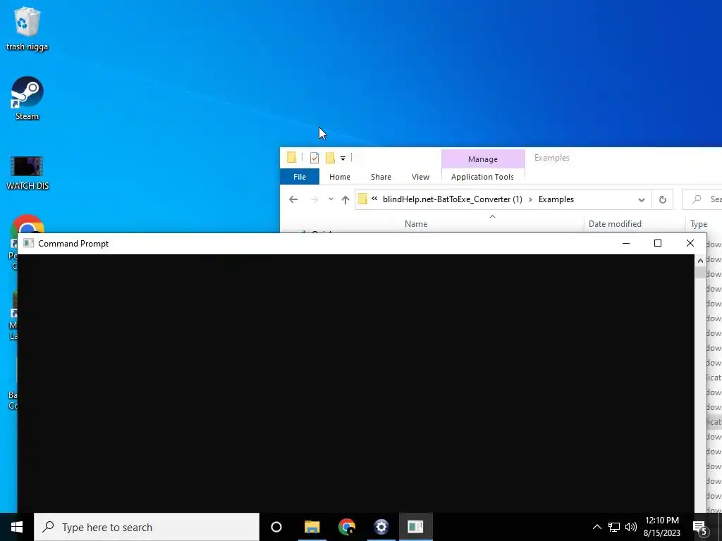Click the Command Prompt scrollbar thumb

point(700,273)
